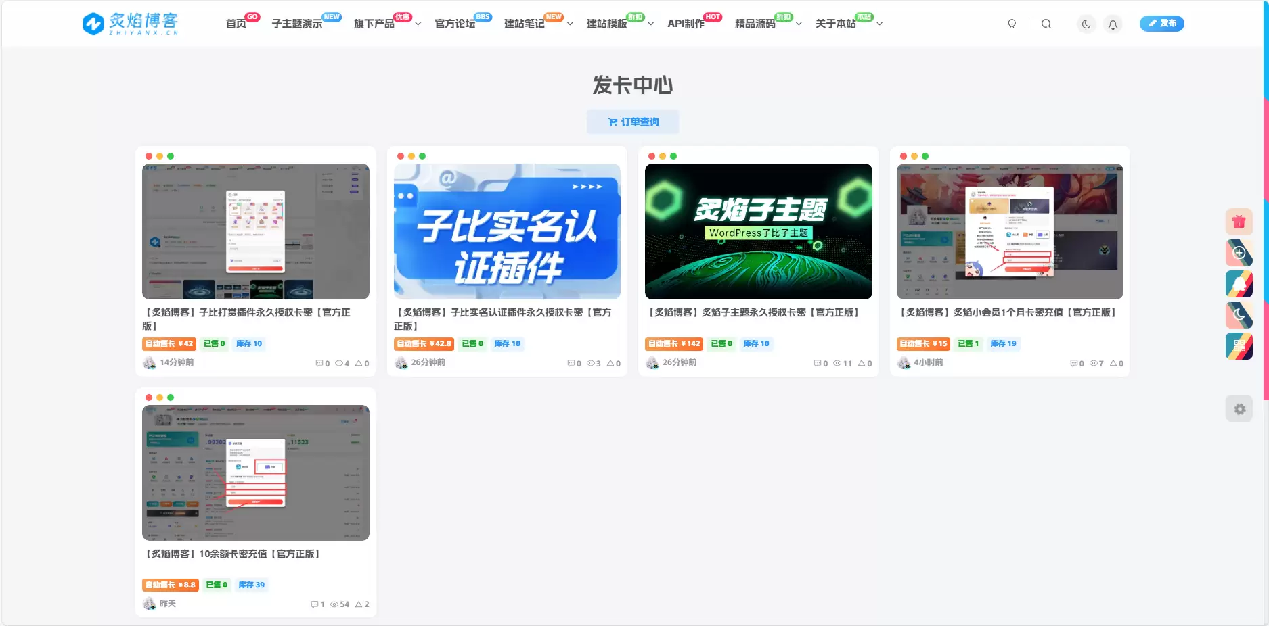Image resolution: width=1269 pixels, height=626 pixels.
Task: Open the 首页 menu item
Action: (236, 24)
